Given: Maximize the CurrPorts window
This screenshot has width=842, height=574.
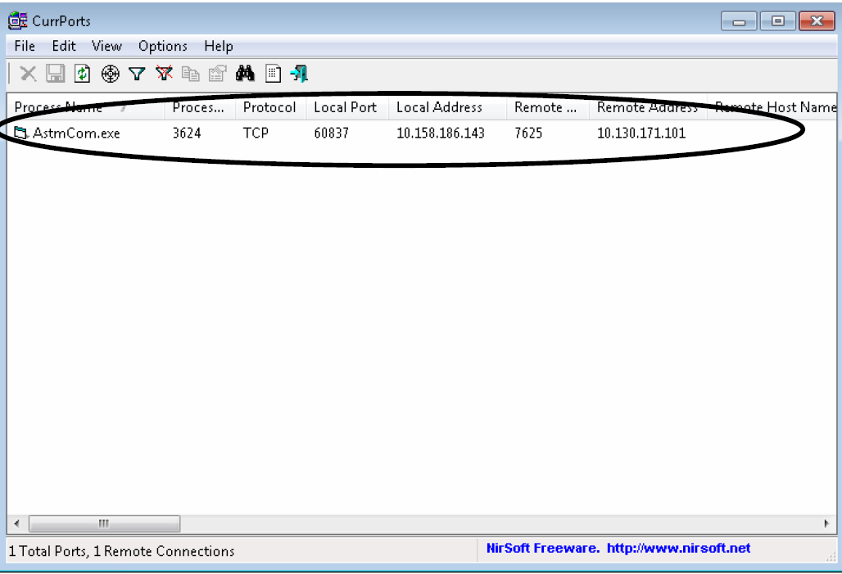Looking at the screenshot, I should tap(777, 21).
